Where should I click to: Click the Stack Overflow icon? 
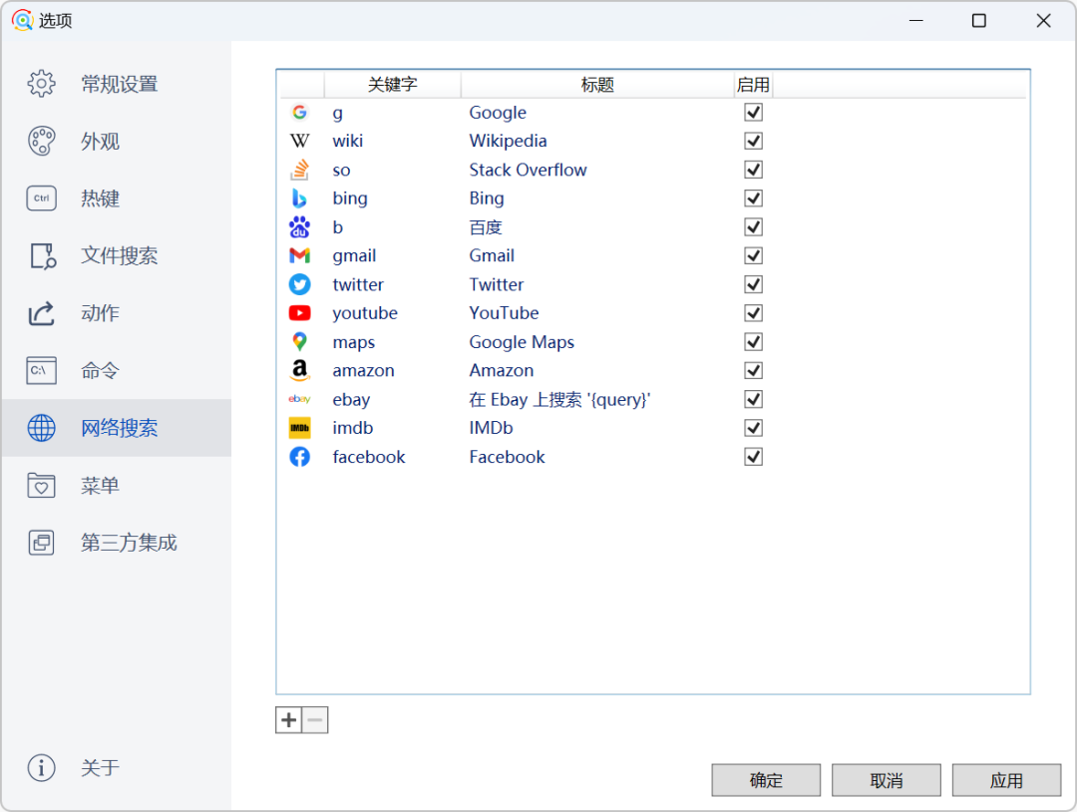pyautogui.click(x=299, y=170)
